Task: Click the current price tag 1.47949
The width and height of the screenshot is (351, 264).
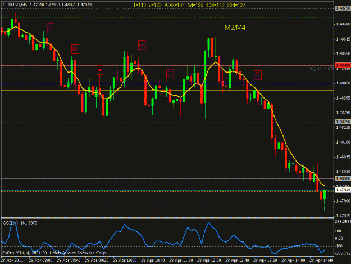Action: click(x=343, y=190)
